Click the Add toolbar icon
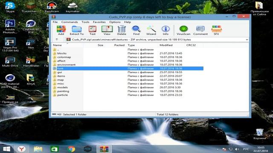 [x=61, y=30]
